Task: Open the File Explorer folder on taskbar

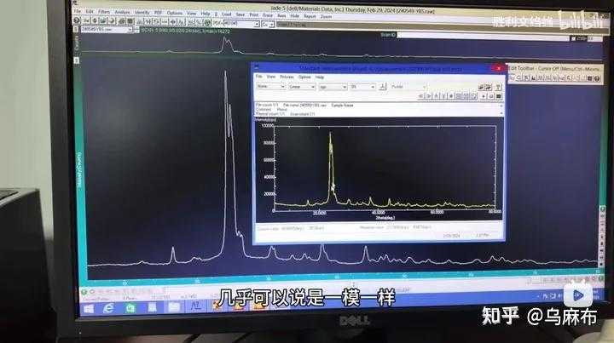Action: point(173,307)
